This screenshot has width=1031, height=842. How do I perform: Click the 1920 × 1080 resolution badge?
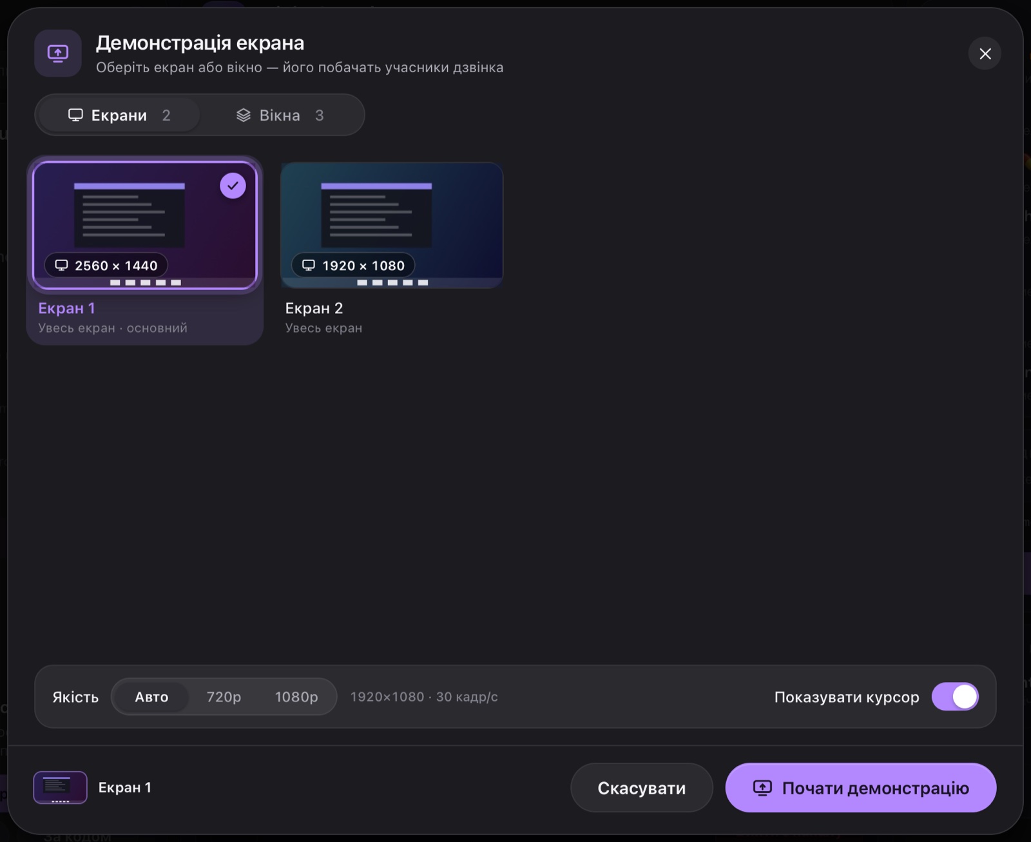pyautogui.click(x=353, y=266)
